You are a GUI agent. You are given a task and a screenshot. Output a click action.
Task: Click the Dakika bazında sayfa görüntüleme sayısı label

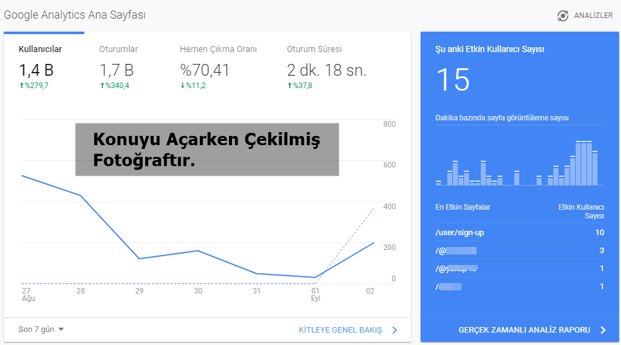point(502,118)
